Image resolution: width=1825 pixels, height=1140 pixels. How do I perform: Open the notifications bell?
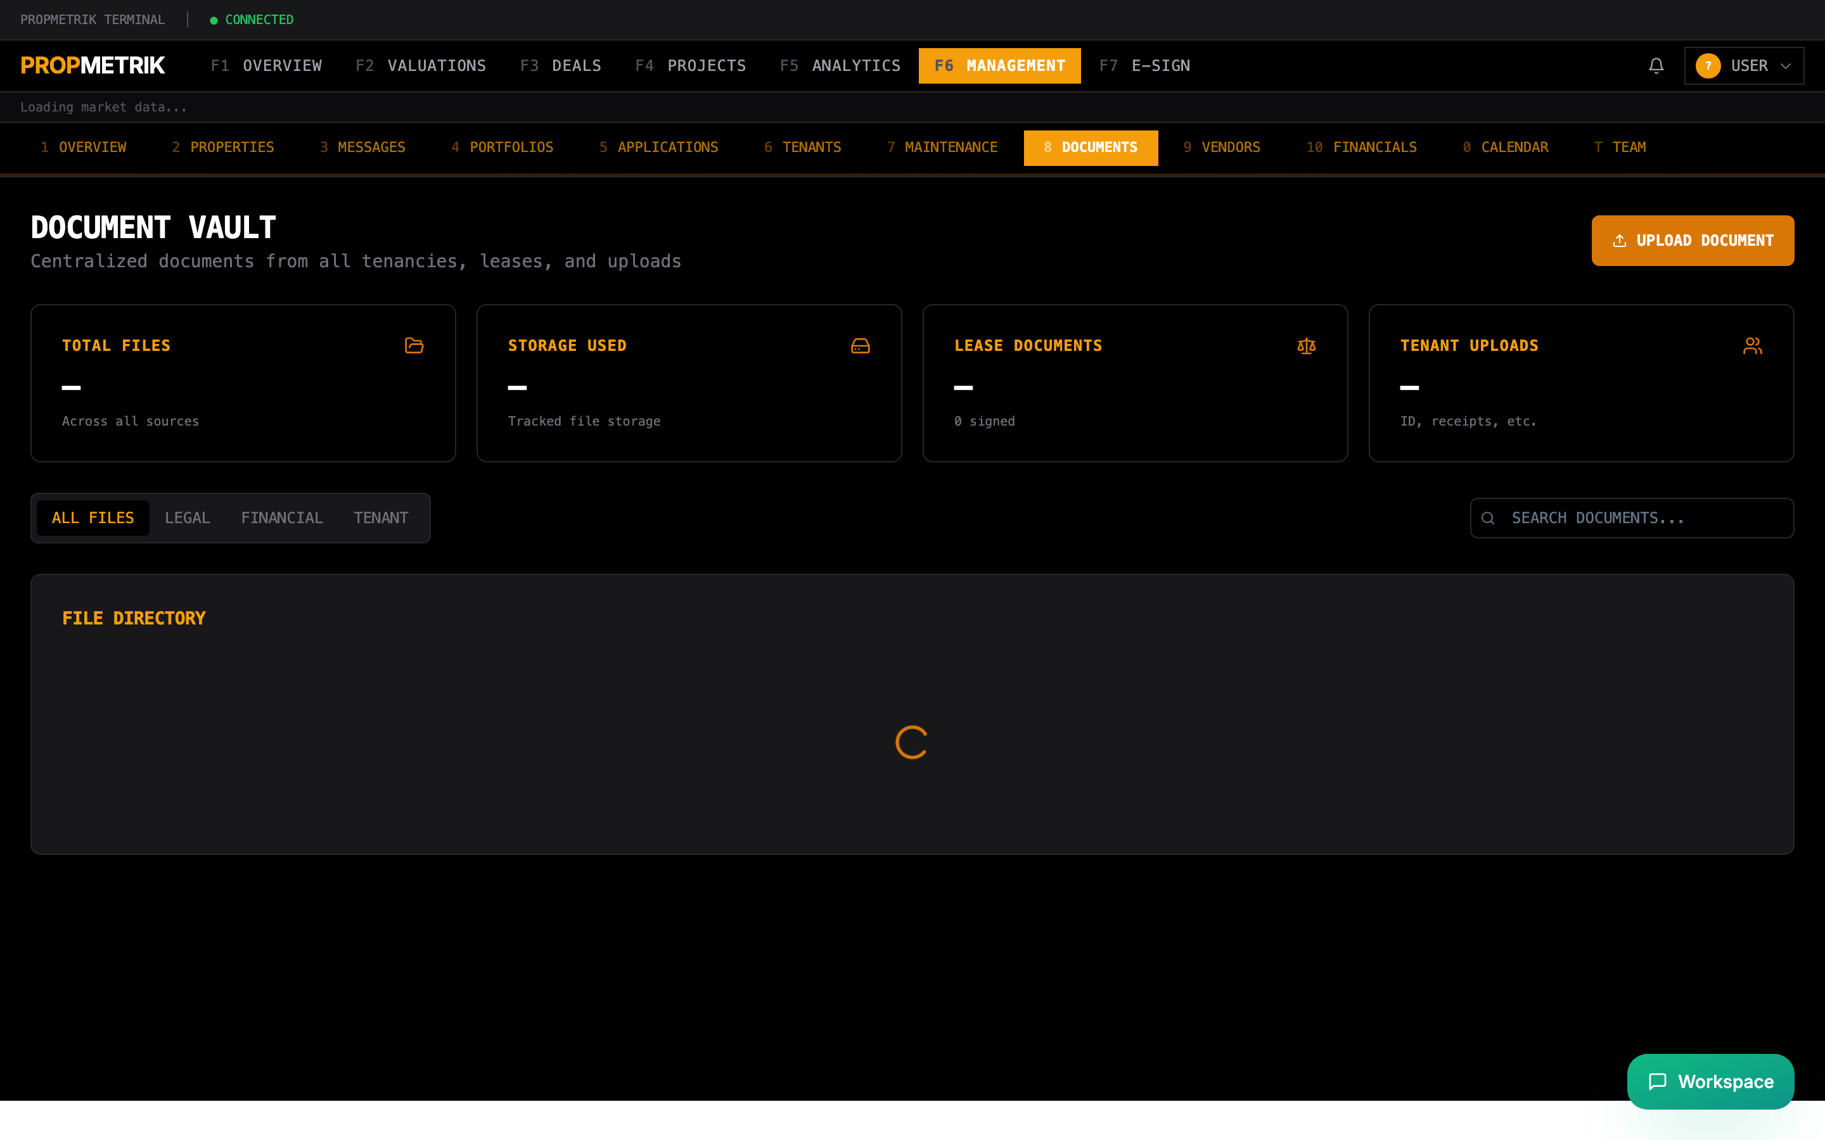(x=1655, y=66)
